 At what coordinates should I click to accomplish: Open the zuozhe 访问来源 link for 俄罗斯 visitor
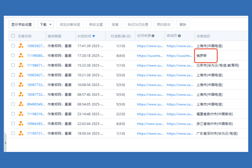point(148,55)
